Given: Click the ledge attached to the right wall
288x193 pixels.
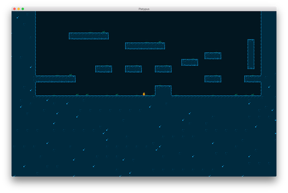Looking at the screenshot, I should click(252, 79).
